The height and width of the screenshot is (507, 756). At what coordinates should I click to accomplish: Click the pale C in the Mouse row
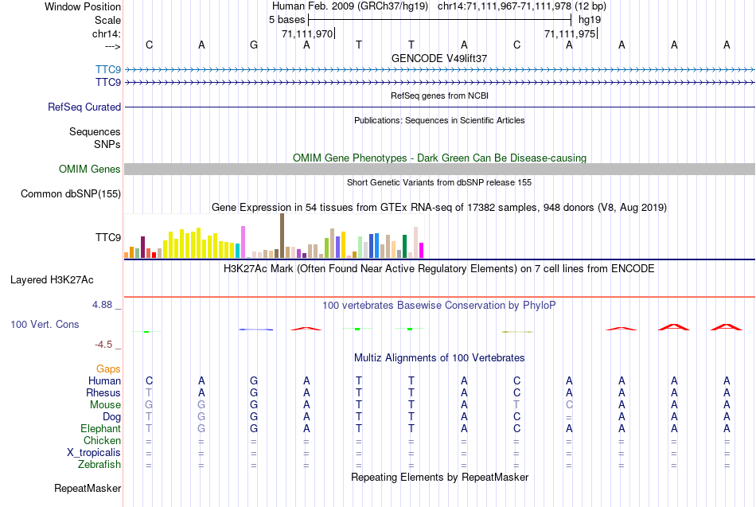coord(570,405)
